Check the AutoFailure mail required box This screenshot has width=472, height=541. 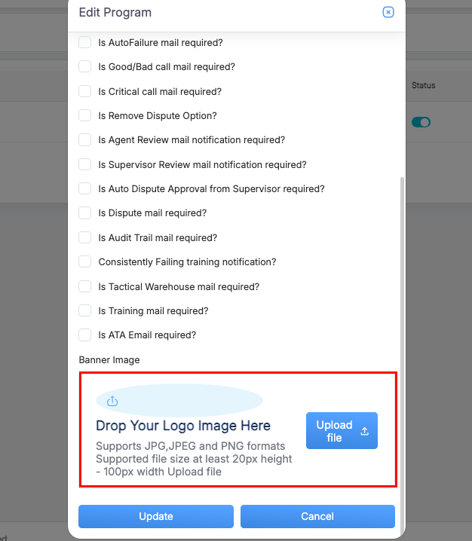point(85,43)
